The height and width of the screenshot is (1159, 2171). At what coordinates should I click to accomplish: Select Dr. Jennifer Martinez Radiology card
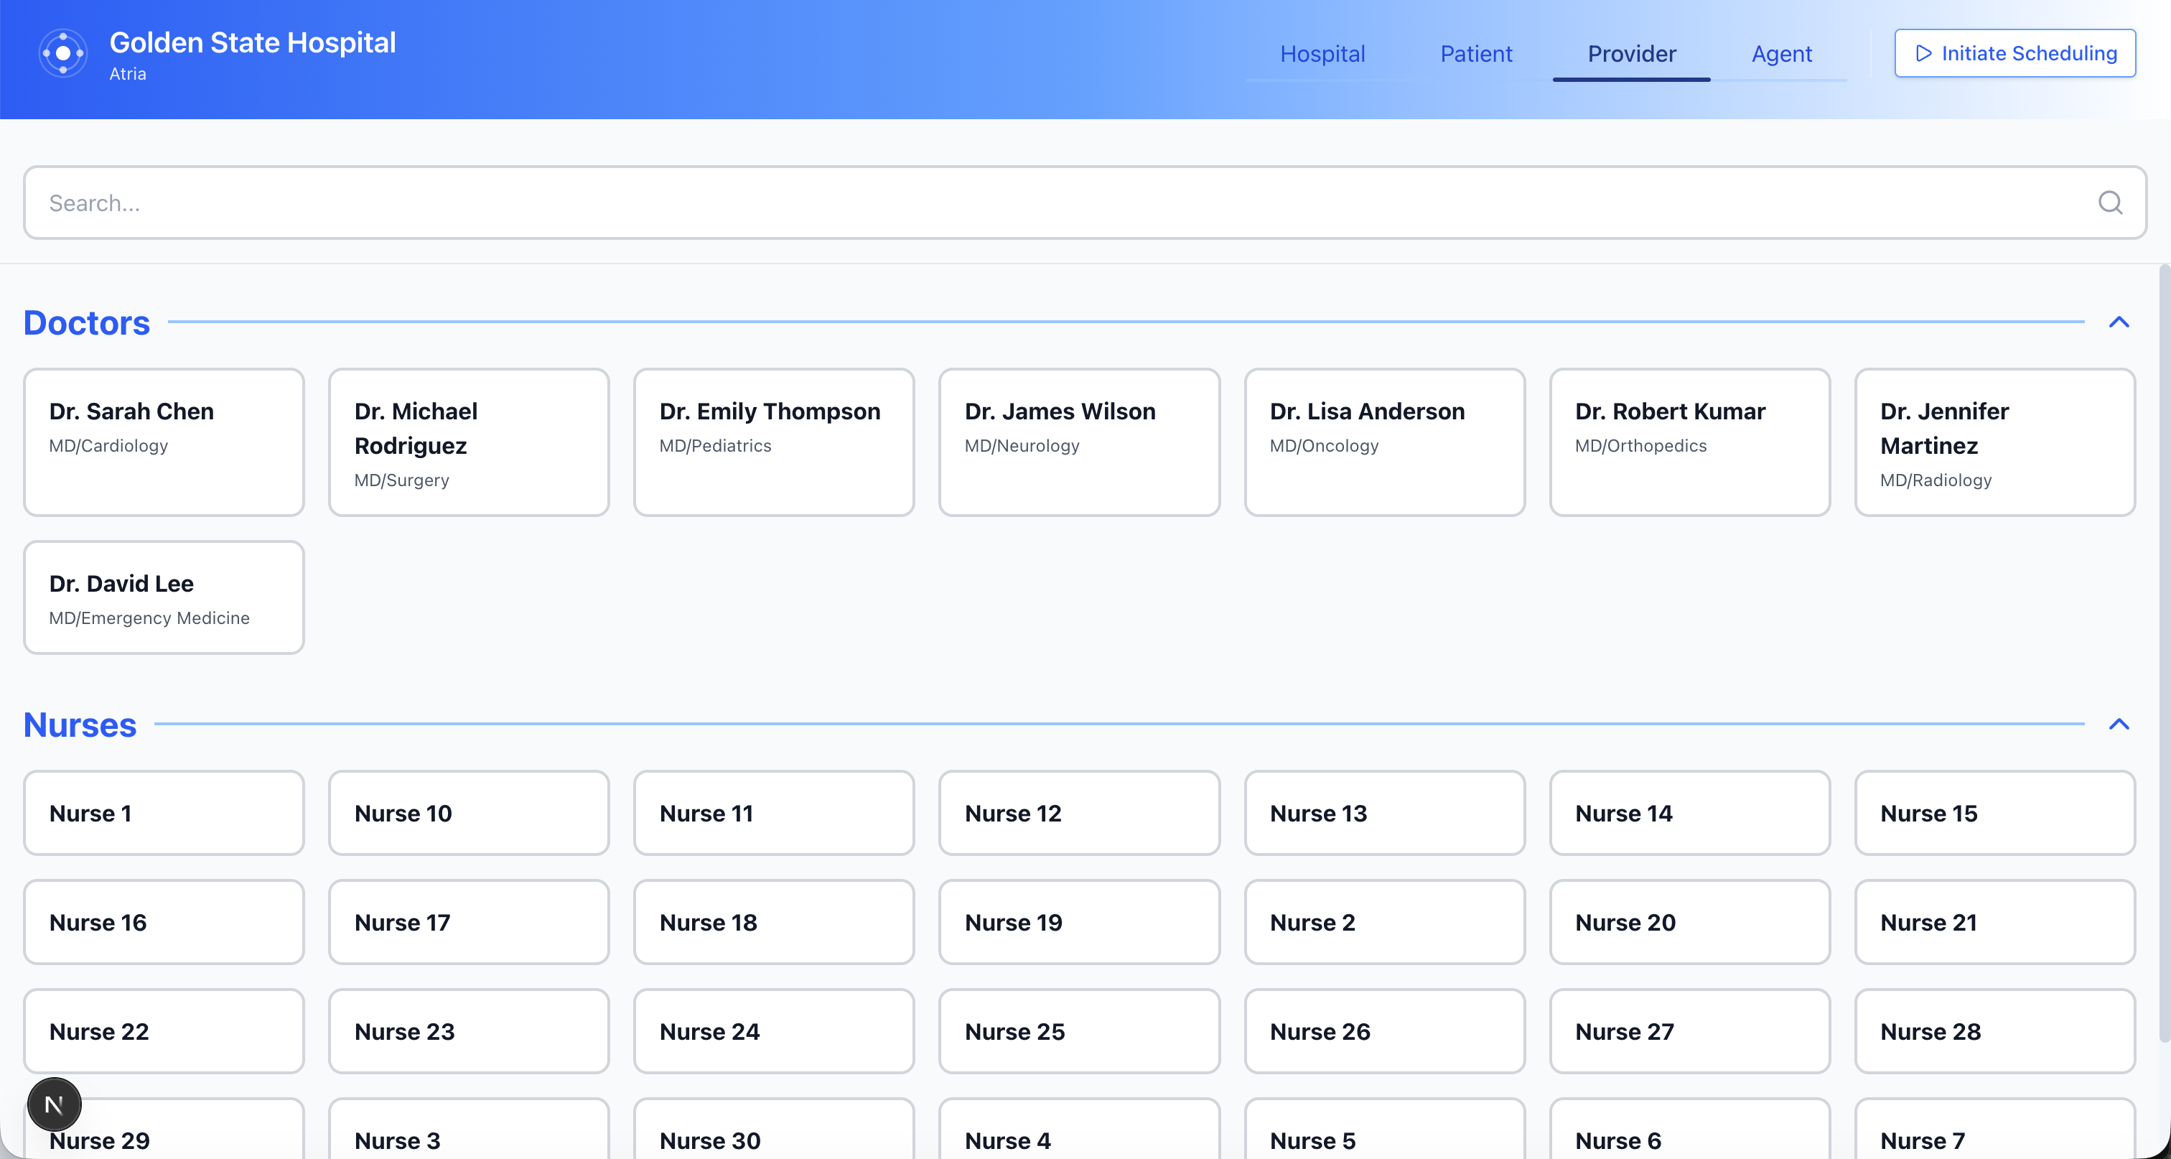click(x=1994, y=442)
